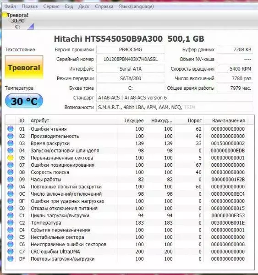Click status icon for C5 Нестабильные сектора

tap(11, 237)
